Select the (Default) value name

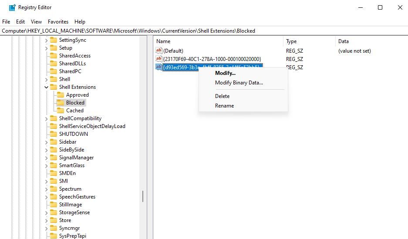click(173, 50)
